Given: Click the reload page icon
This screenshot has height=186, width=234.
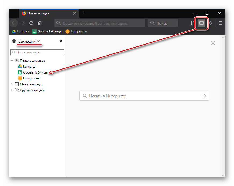Looking at the screenshot, I should coord(31,23).
